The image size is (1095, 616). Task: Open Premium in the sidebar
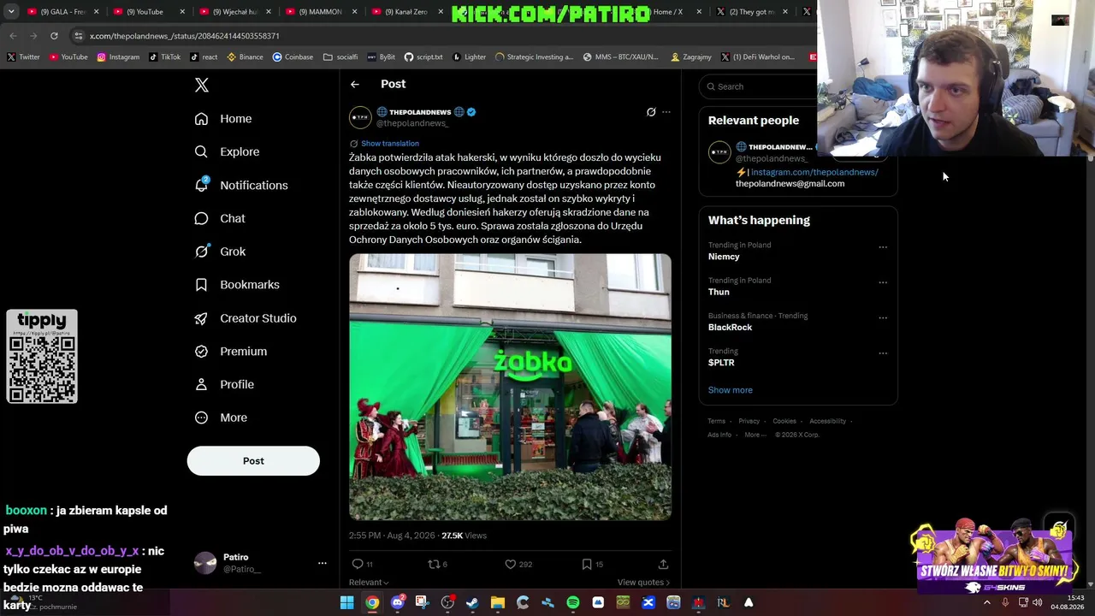pyautogui.click(x=231, y=351)
